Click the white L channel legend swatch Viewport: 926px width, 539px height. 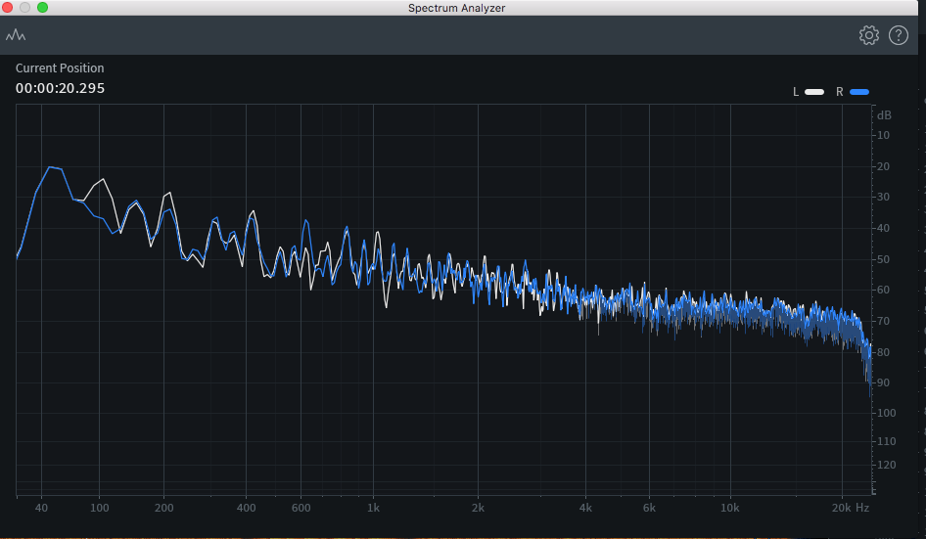coord(814,92)
